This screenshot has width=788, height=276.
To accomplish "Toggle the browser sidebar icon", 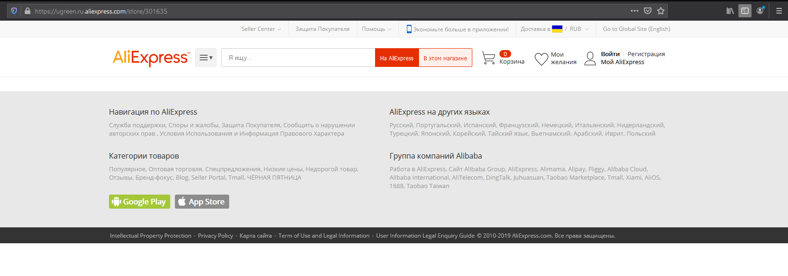I will 745,11.
